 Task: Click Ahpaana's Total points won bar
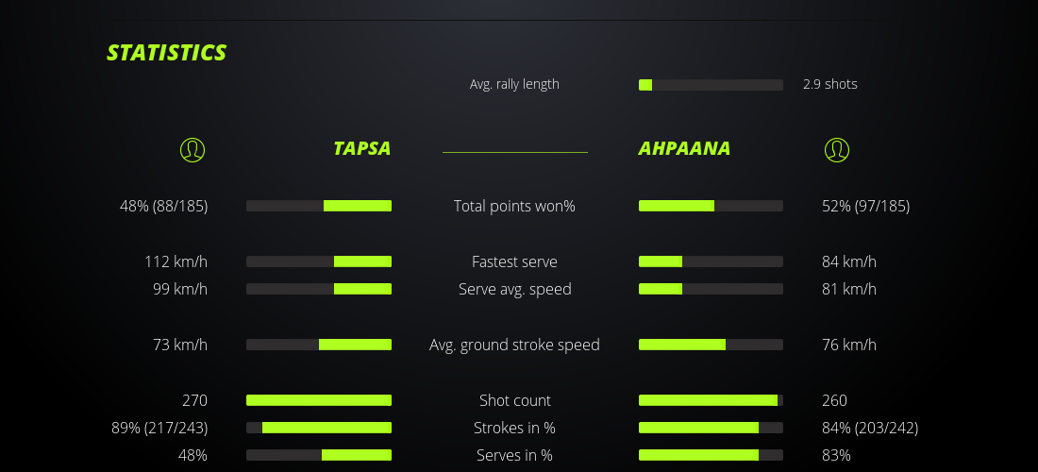[x=711, y=206]
